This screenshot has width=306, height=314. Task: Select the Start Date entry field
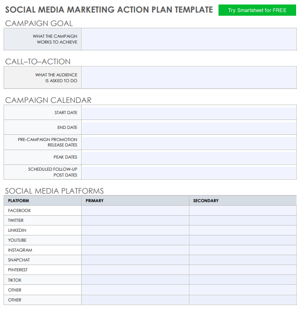[x=188, y=113]
